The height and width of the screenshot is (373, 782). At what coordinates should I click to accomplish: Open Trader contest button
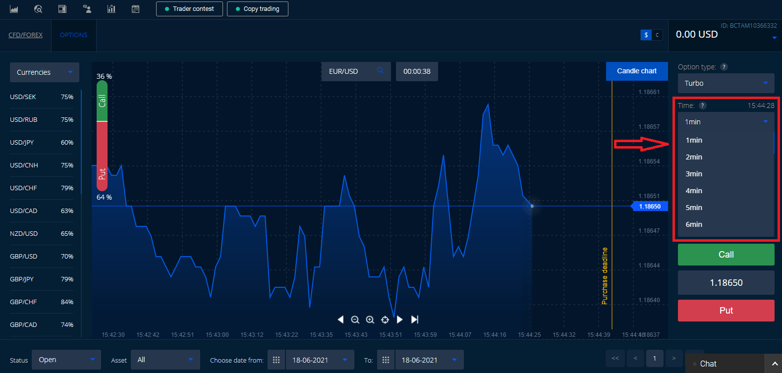pos(190,9)
